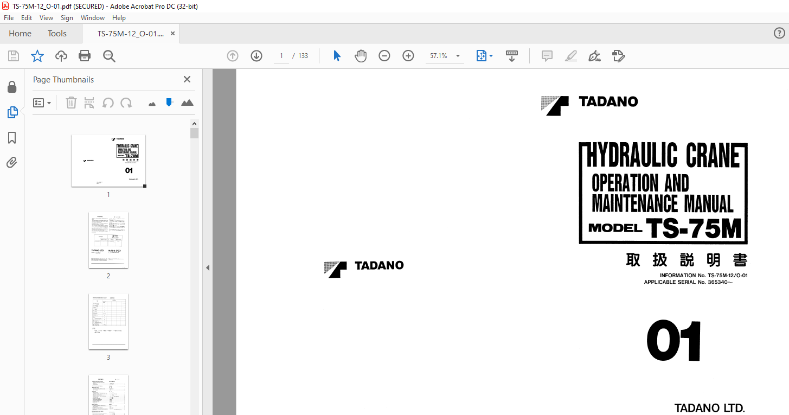Open the Attachments paperclip panel
This screenshot has width=789, height=415.
(x=12, y=162)
